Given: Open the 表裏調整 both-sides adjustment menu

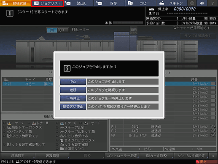Looking at the screenshot, I should (53, 156).
